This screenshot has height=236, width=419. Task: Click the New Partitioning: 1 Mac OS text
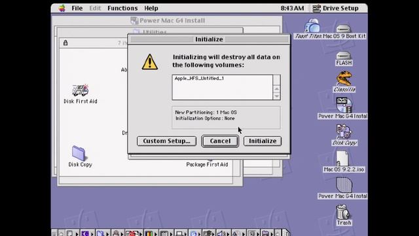point(206,112)
